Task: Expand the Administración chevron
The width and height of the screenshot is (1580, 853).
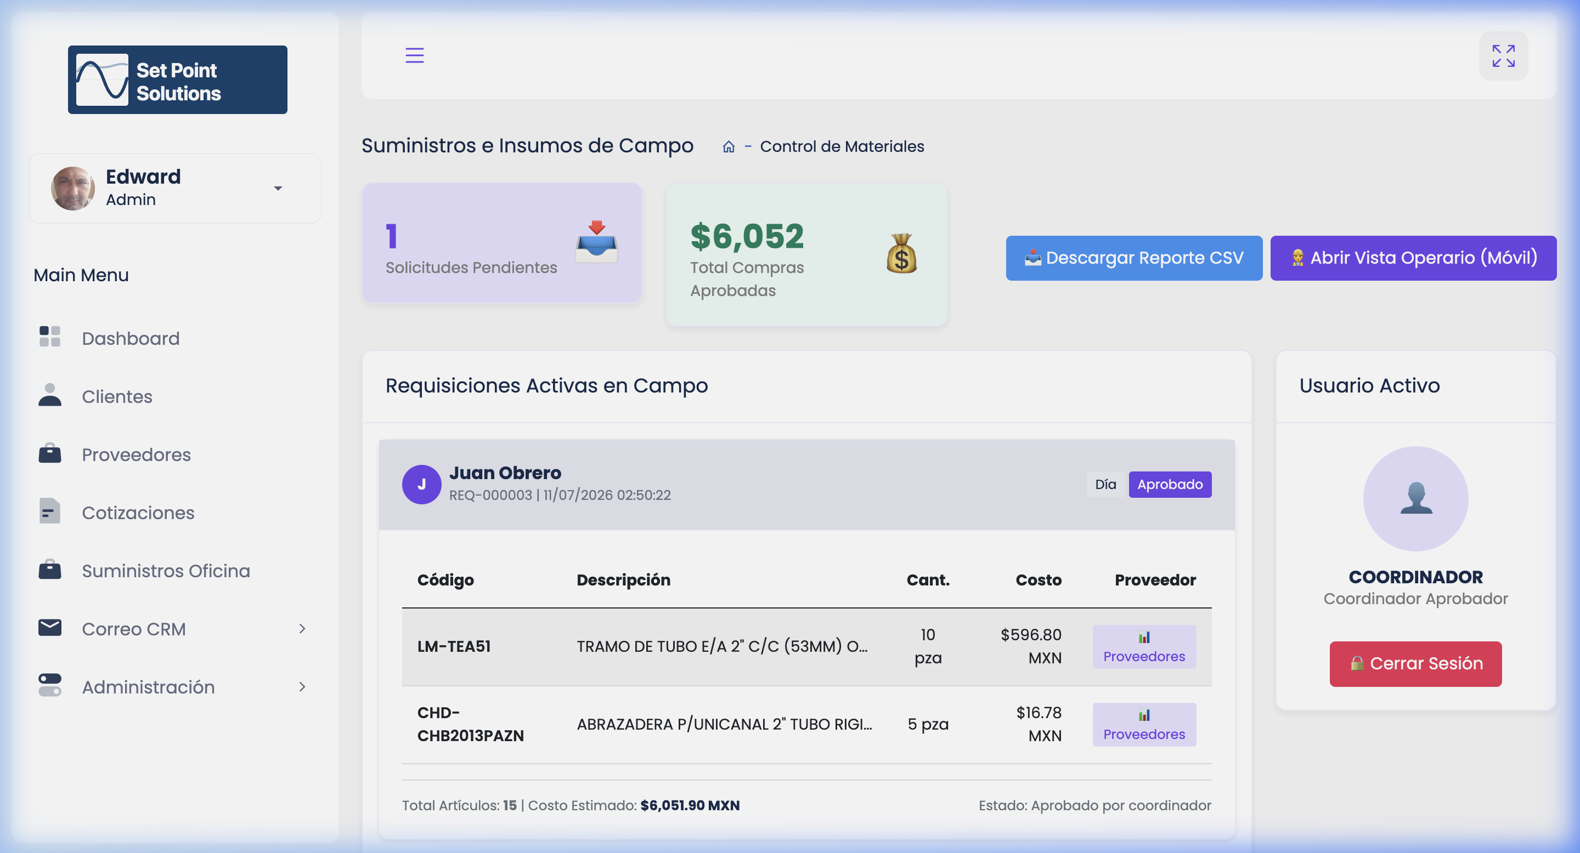Action: (302, 687)
